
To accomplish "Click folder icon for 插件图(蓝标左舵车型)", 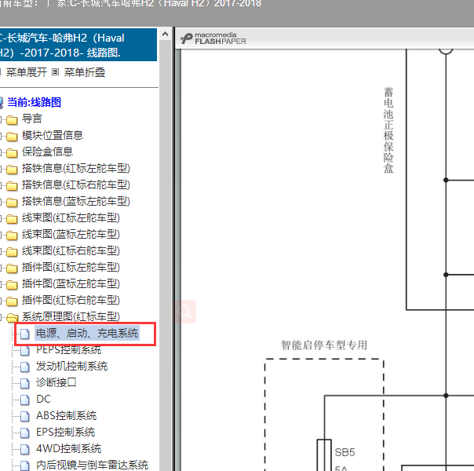I will tap(12, 285).
